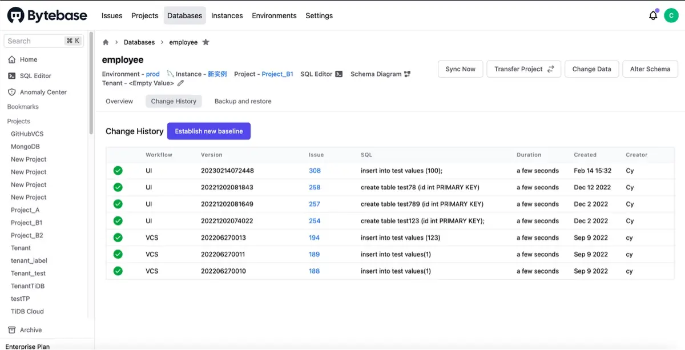Image resolution: width=685 pixels, height=350 pixels.
Task: Open the Schema Diagram icon
Action: tap(406, 73)
